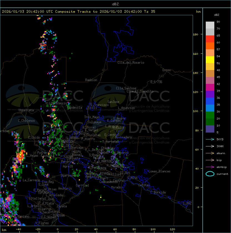
Task: Click the cyan 50YD arrow legend icon
Action: pos(210,139)
